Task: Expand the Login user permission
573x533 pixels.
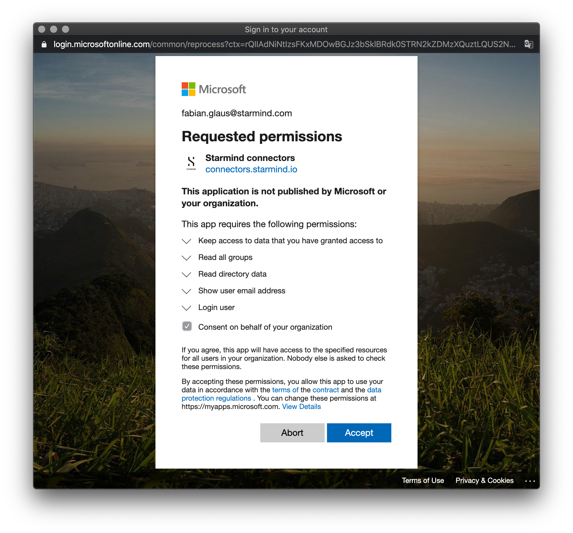Action: (186, 308)
